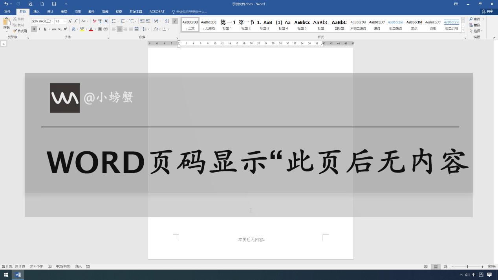
Task: Click the word count indicator showing 214 个字
Action: [36, 266]
